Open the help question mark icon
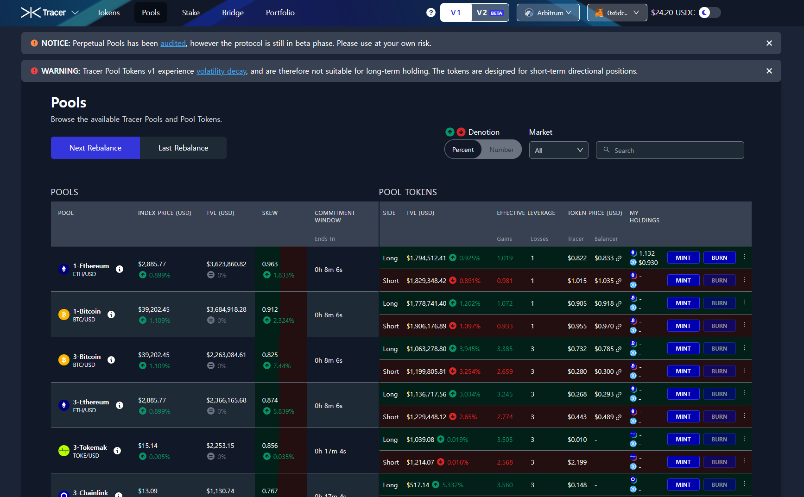 click(x=431, y=13)
